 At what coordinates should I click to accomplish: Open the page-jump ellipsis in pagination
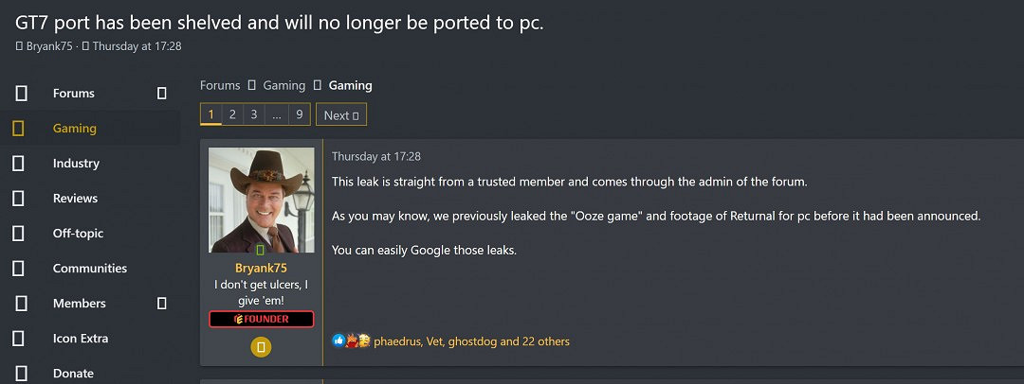point(276,114)
